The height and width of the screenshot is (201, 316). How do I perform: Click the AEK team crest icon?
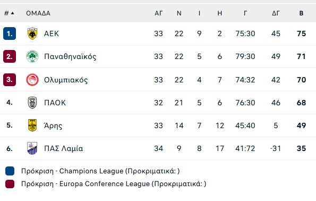pyautogui.click(x=32, y=33)
